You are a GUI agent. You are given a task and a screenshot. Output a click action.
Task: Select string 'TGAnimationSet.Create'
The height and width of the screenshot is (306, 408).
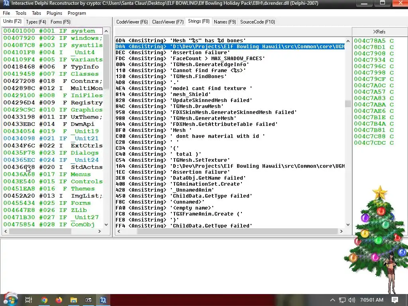coord(230,184)
